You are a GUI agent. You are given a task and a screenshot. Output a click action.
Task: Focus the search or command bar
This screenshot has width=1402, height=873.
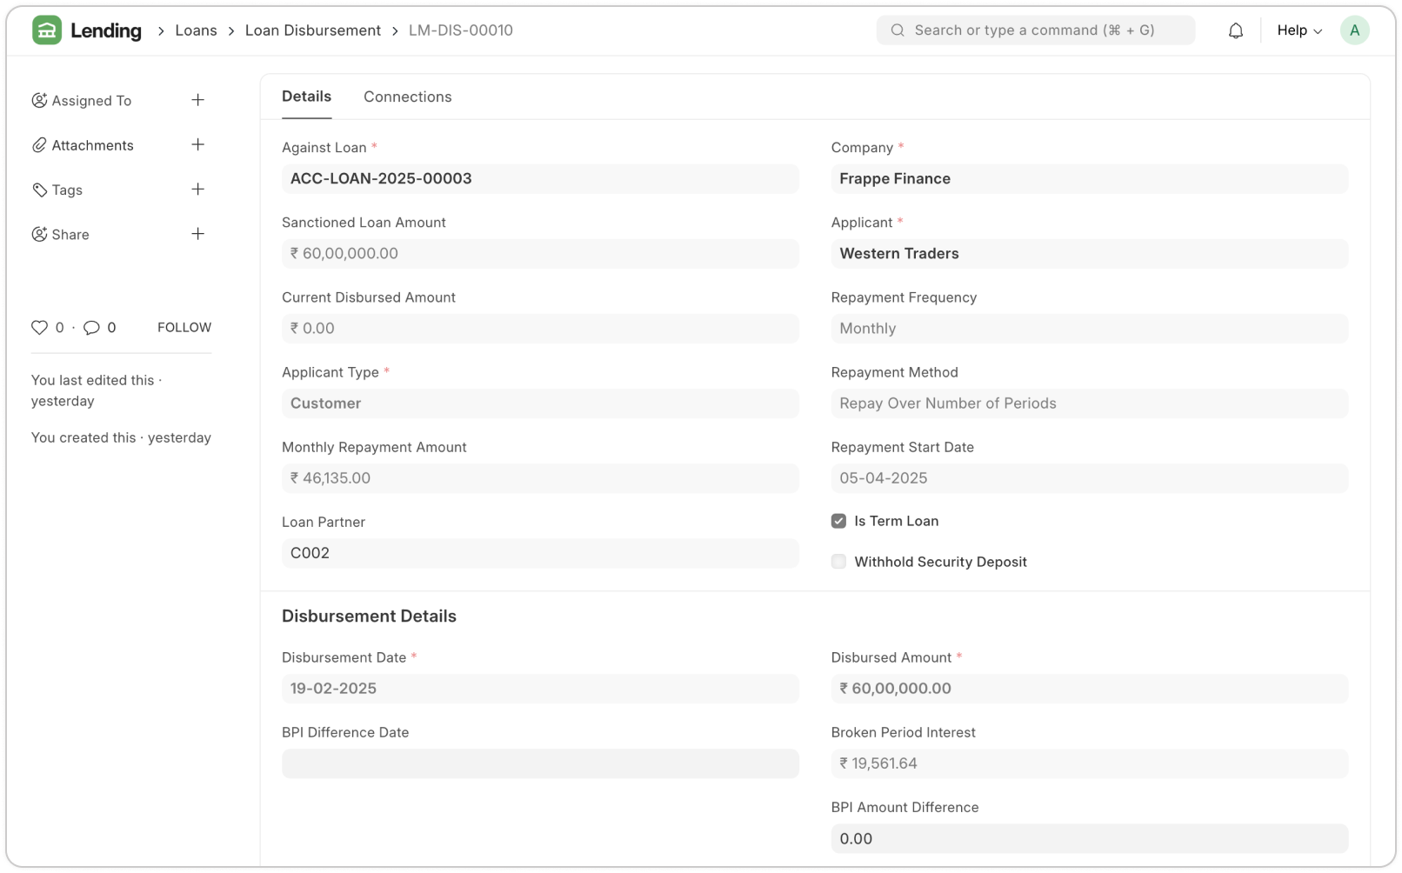tap(1035, 30)
